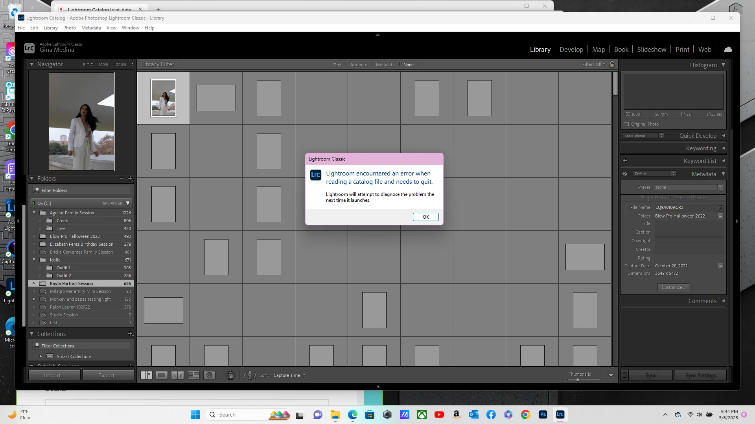
Task: Click OK in the error dialog
Action: click(x=425, y=217)
